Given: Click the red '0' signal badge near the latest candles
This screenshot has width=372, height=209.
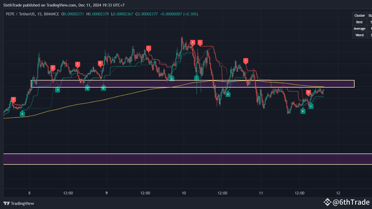Looking at the screenshot, I should [x=308, y=92].
